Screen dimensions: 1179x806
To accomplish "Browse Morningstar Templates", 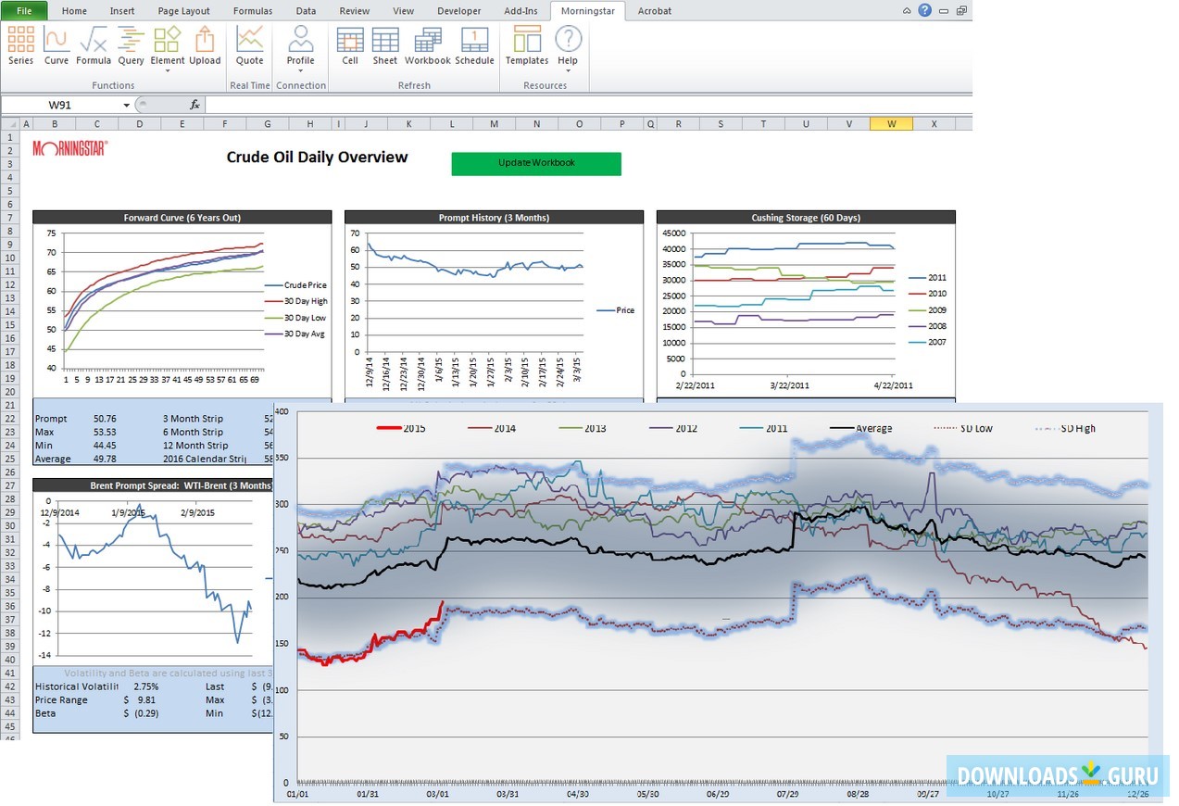I will 526,48.
